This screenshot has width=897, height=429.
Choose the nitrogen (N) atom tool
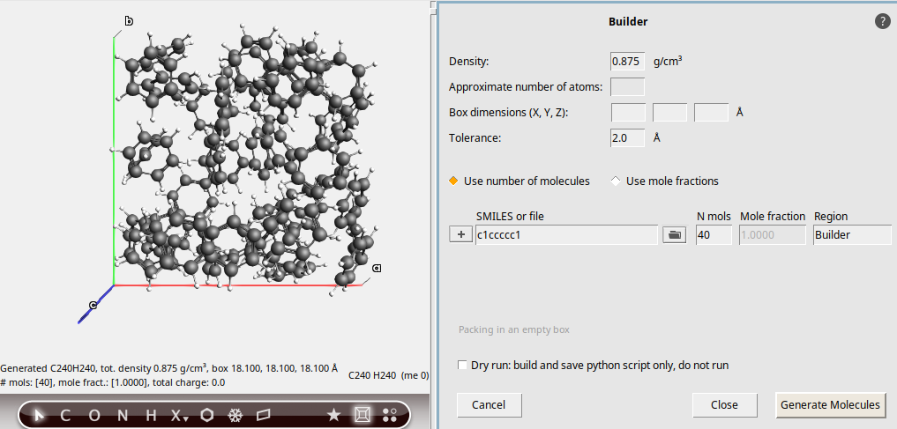click(x=122, y=415)
